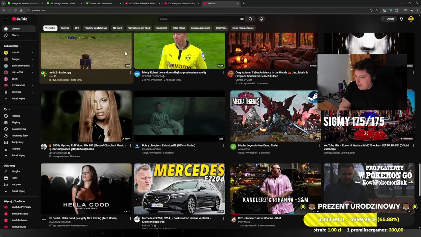Open Pobrane downloads in sidebar
This screenshot has height=237, width=421.
pos(18,149)
